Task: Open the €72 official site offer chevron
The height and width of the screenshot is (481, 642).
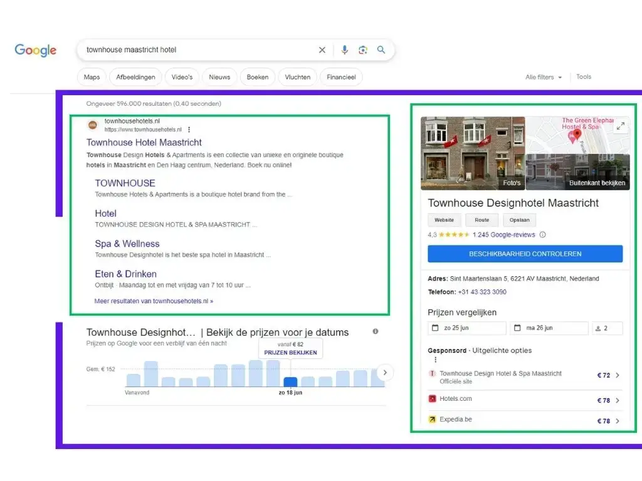Action: 618,375
